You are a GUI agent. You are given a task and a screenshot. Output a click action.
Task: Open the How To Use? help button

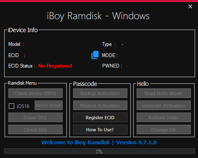pos(100,130)
